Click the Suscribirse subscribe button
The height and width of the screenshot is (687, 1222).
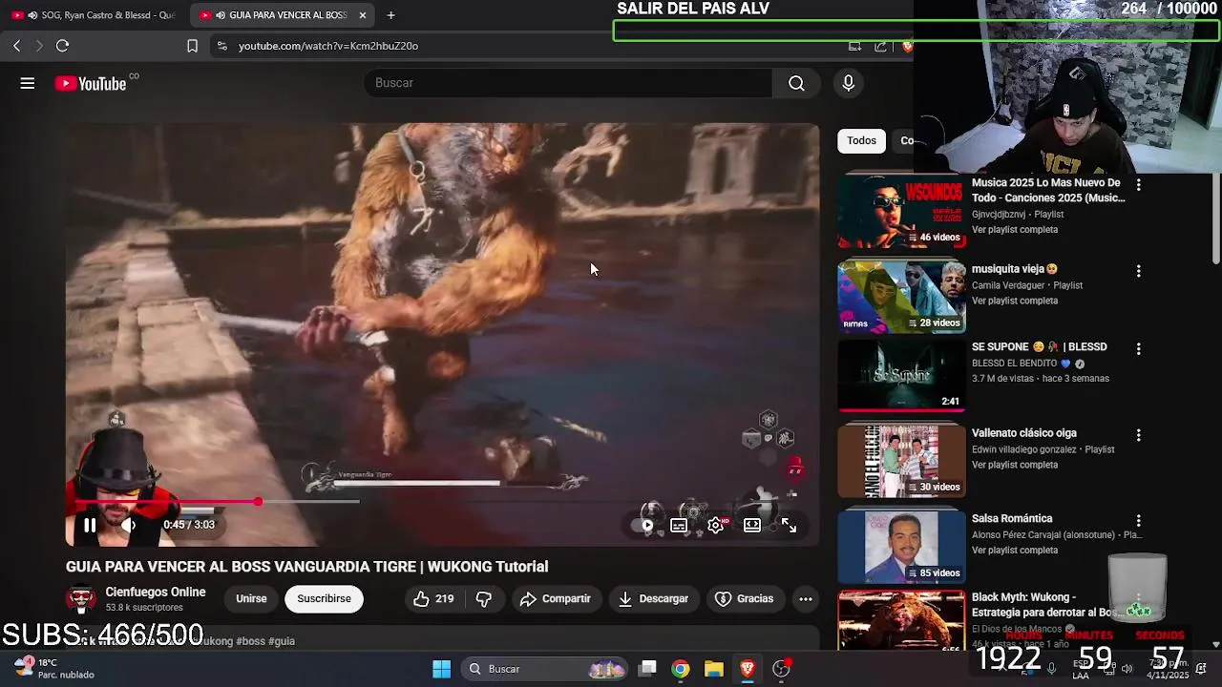click(324, 599)
